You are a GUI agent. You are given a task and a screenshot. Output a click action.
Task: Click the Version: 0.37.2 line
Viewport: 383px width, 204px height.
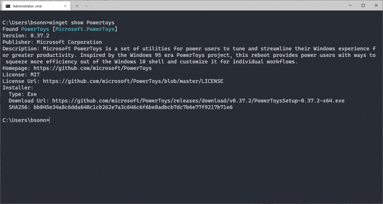pos(26,36)
